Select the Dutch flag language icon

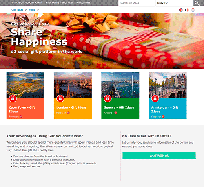193,10
